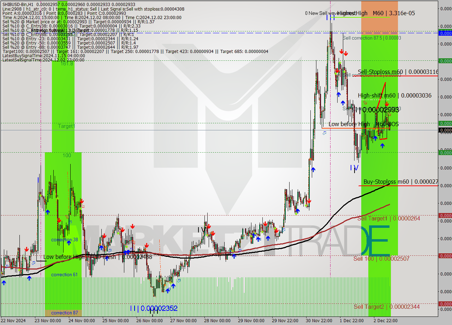Click the New Sell wave started label
The width and height of the screenshot is (452, 325).
coord(330,13)
